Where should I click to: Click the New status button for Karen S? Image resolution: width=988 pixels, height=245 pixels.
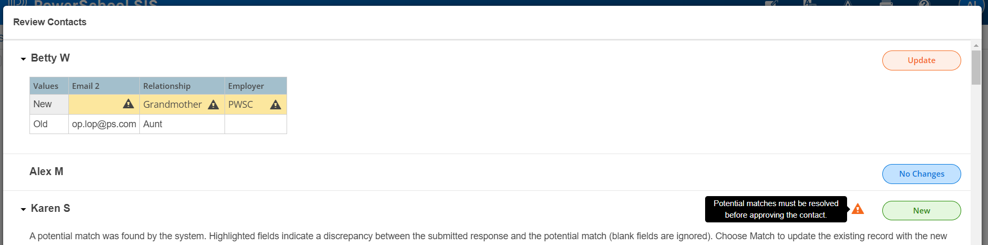tap(921, 211)
